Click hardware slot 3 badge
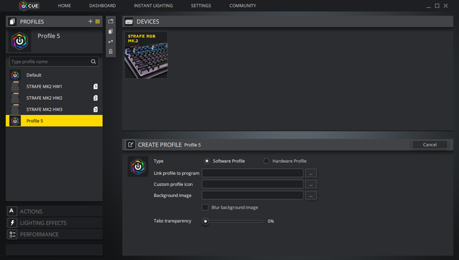The image size is (459, 260). 95,109
